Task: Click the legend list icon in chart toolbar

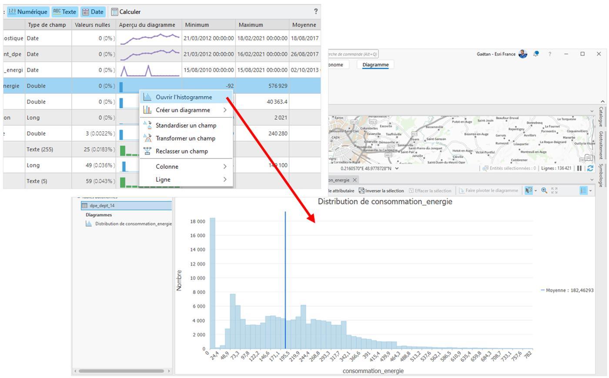Action: [x=584, y=191]
